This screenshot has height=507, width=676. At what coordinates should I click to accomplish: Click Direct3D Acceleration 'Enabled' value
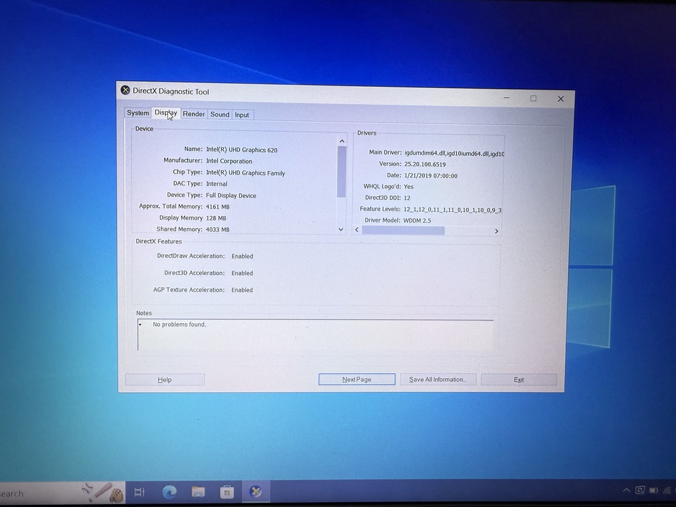[242, 273]
